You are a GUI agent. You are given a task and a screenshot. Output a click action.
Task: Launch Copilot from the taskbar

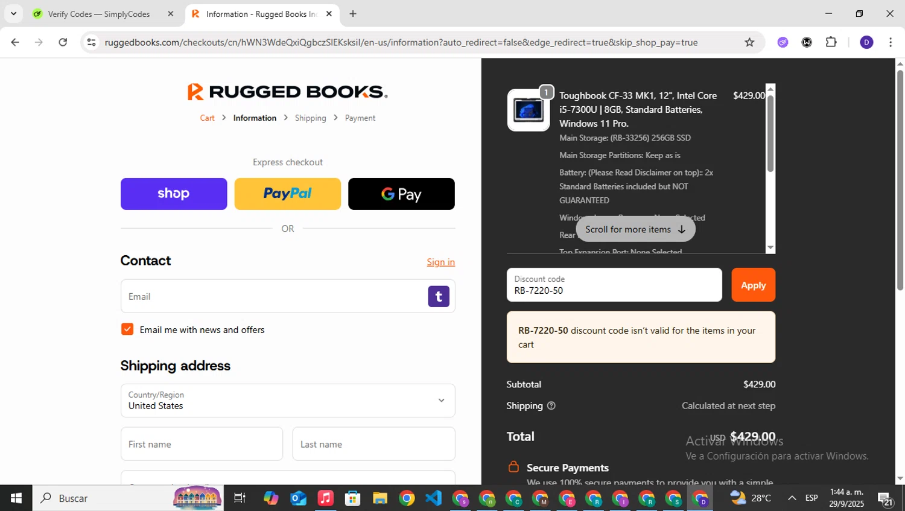271,498
